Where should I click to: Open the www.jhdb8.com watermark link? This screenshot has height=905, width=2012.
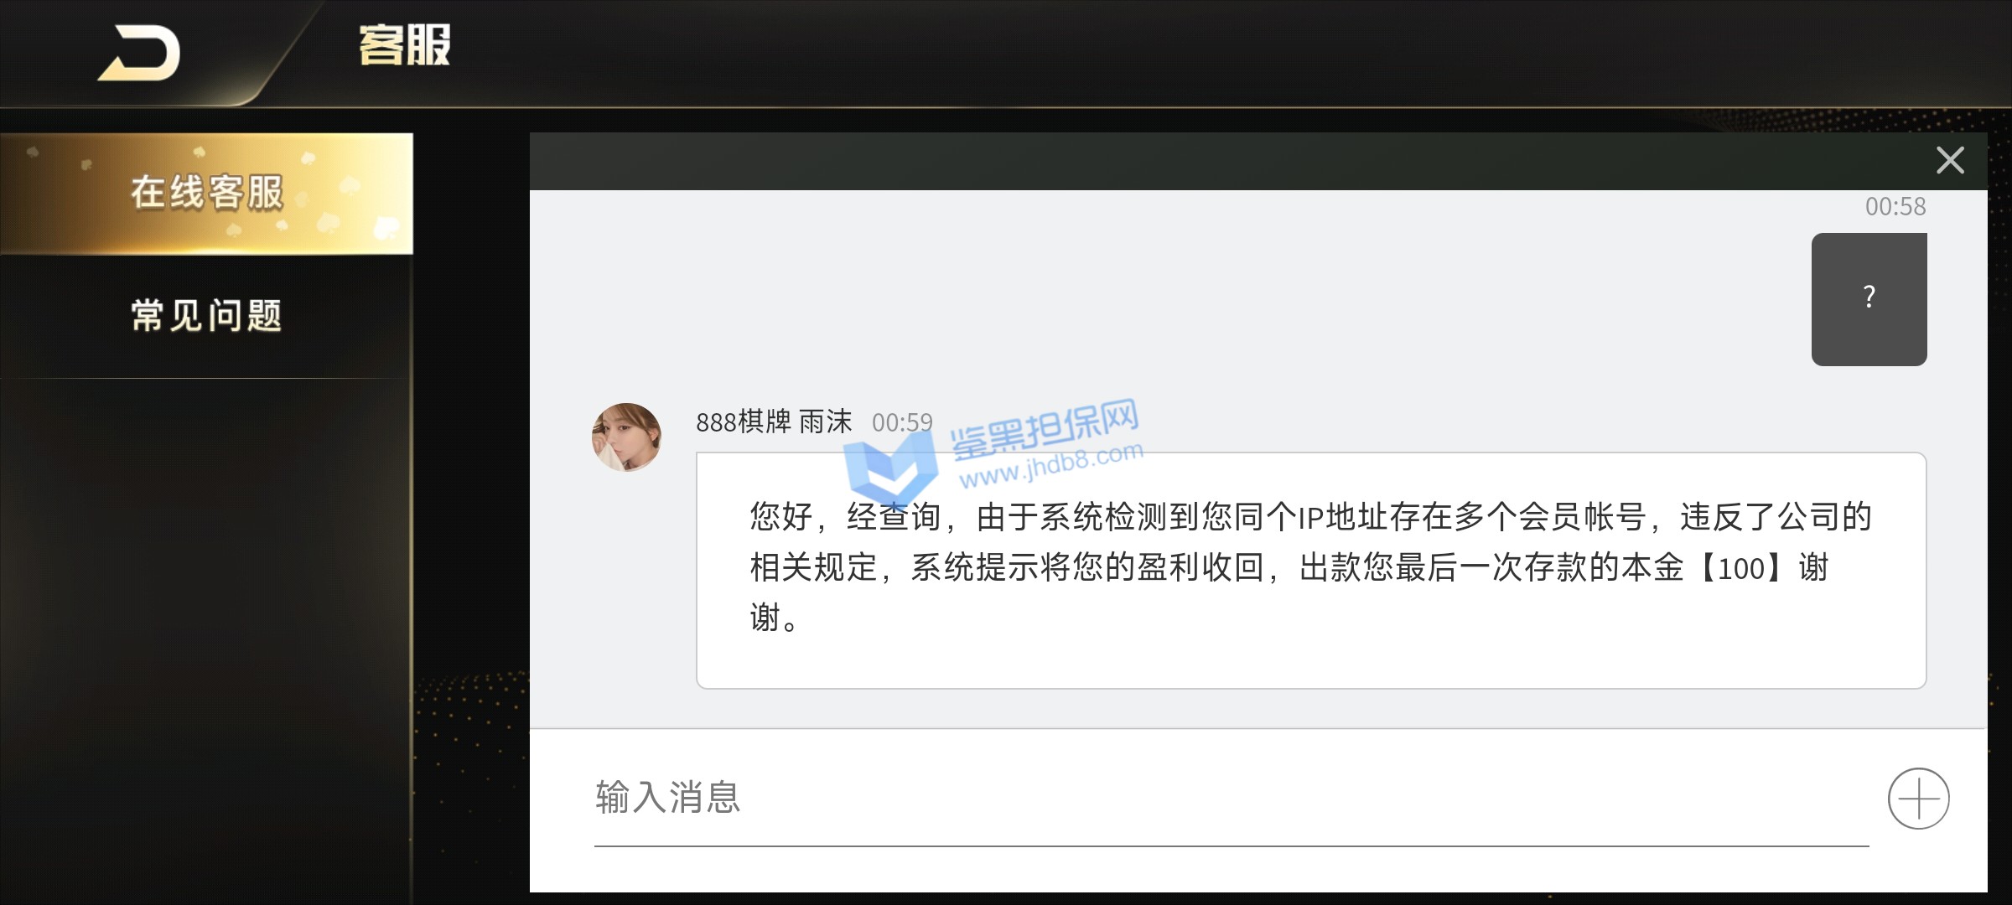point(1051,465)
